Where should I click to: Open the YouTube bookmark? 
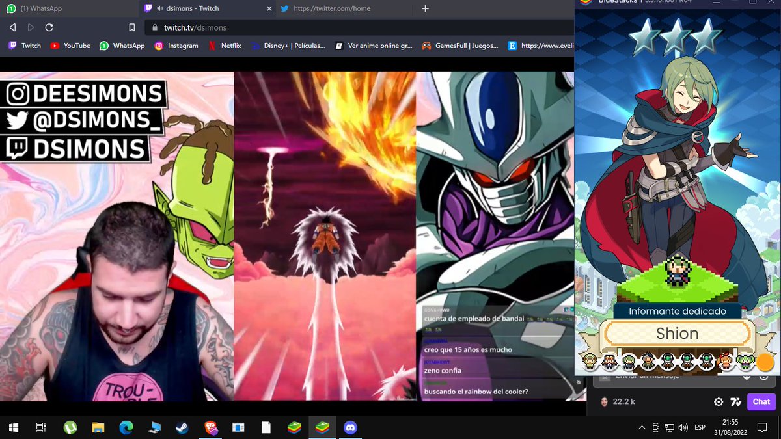pos(70,46)
